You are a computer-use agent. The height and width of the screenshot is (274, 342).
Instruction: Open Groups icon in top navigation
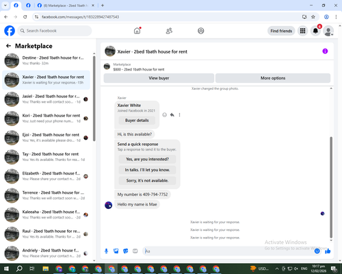[x=201, y=31]
